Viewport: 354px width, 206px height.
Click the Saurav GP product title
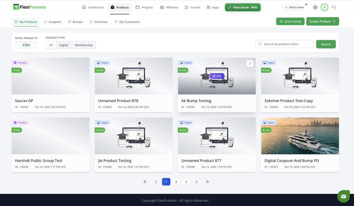(x=24, y=101)
